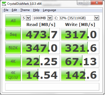This screenshot has height=95, width=105.
Task: Open the File menu
Action: (6, 10)
